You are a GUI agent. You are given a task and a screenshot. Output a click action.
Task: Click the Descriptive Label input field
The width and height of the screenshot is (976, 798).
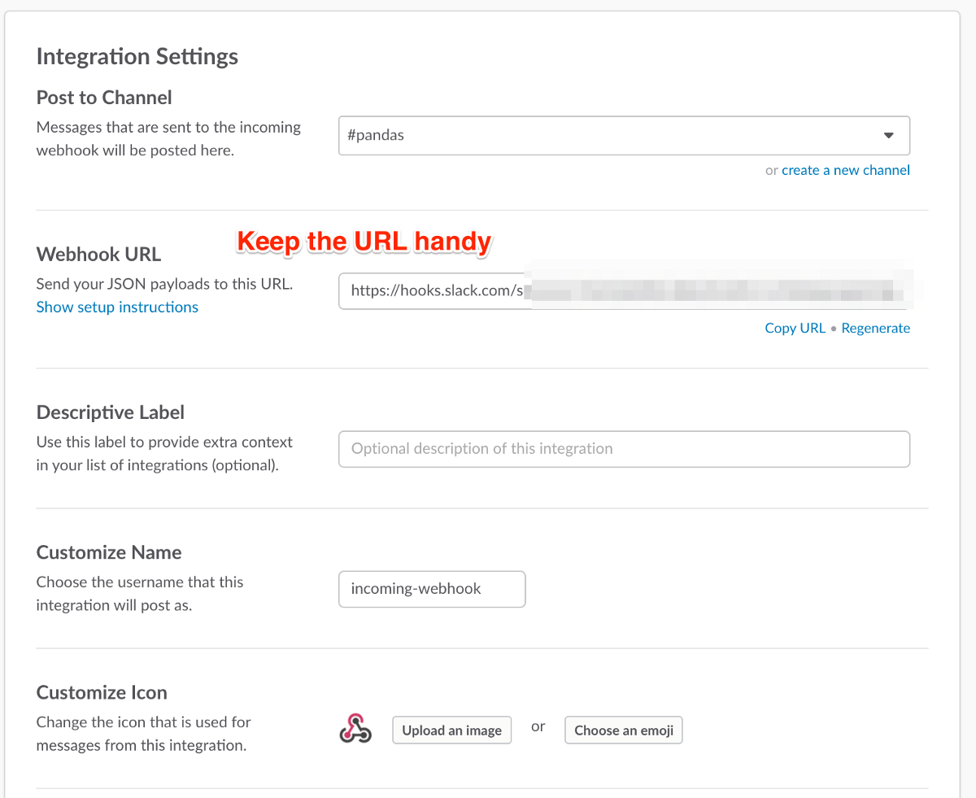tap(624, 449)
